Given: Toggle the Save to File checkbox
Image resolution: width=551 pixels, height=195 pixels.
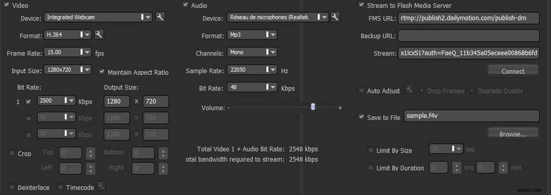Looking at the screenshot, I should pos(361,117).
